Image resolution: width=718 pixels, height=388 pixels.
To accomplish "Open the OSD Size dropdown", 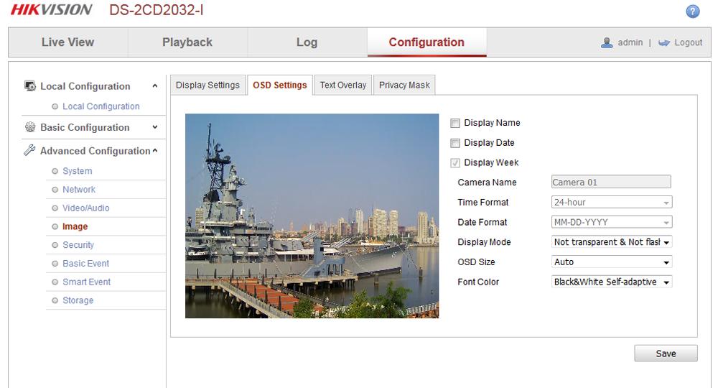I will [x=612, y=262].
